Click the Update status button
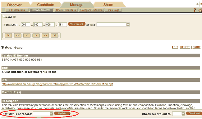Image resolution: width=202 pixels, height=119 pixels. (x=62, y=113)
